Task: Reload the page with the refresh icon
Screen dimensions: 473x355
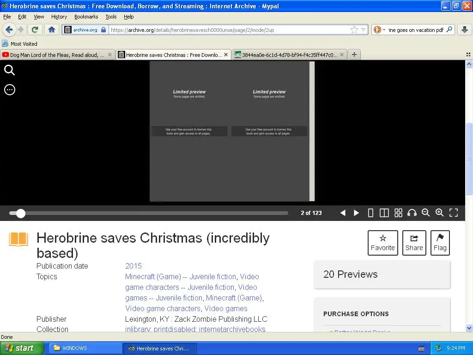Action: point(35,30)
